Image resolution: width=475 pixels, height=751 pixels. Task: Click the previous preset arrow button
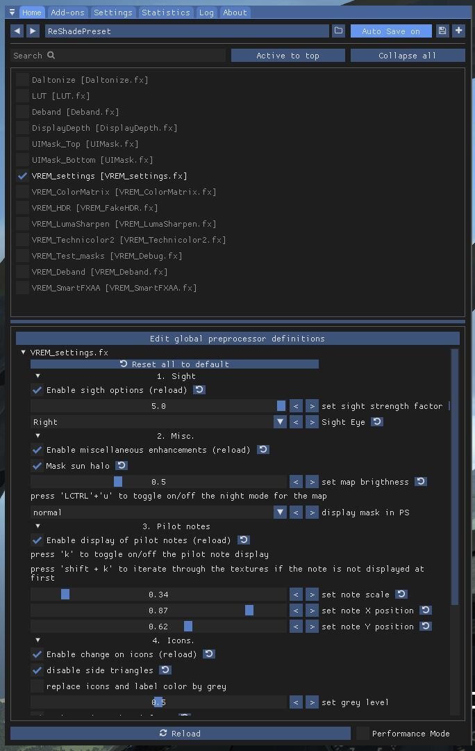[17, 31]
